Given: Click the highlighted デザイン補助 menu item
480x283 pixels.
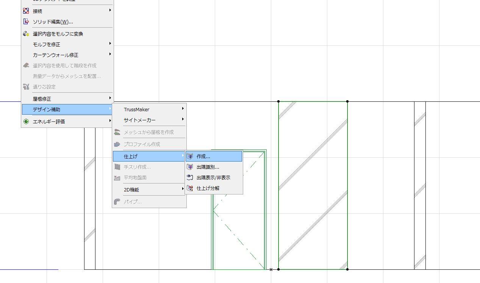Looking at the screenshot, I should [67, 109].
